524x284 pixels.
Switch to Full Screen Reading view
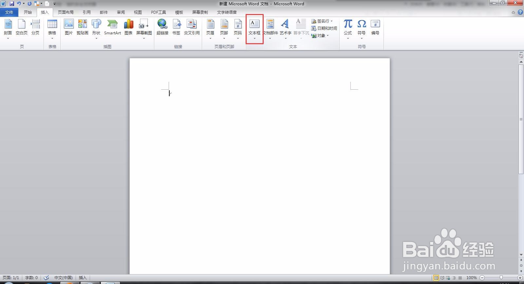click(442, 278)
